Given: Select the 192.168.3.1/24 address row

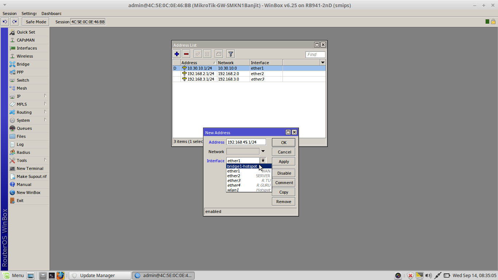Looking at the screenshot, I should (x=249, y=79).
